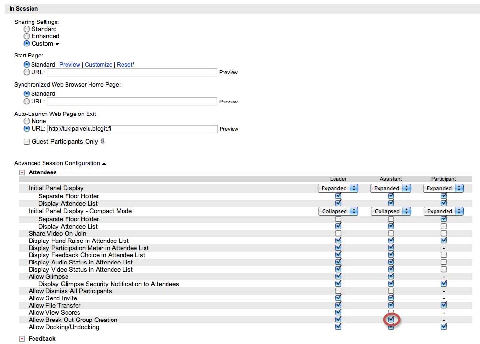The height and width of the screenshot is (344, 480).
Task: Open Leader Initial Panel Display dropdown
Action: 338,188
